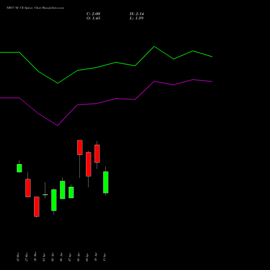Click the red candlestick for 27 Mar

click(x=28, y=188)
